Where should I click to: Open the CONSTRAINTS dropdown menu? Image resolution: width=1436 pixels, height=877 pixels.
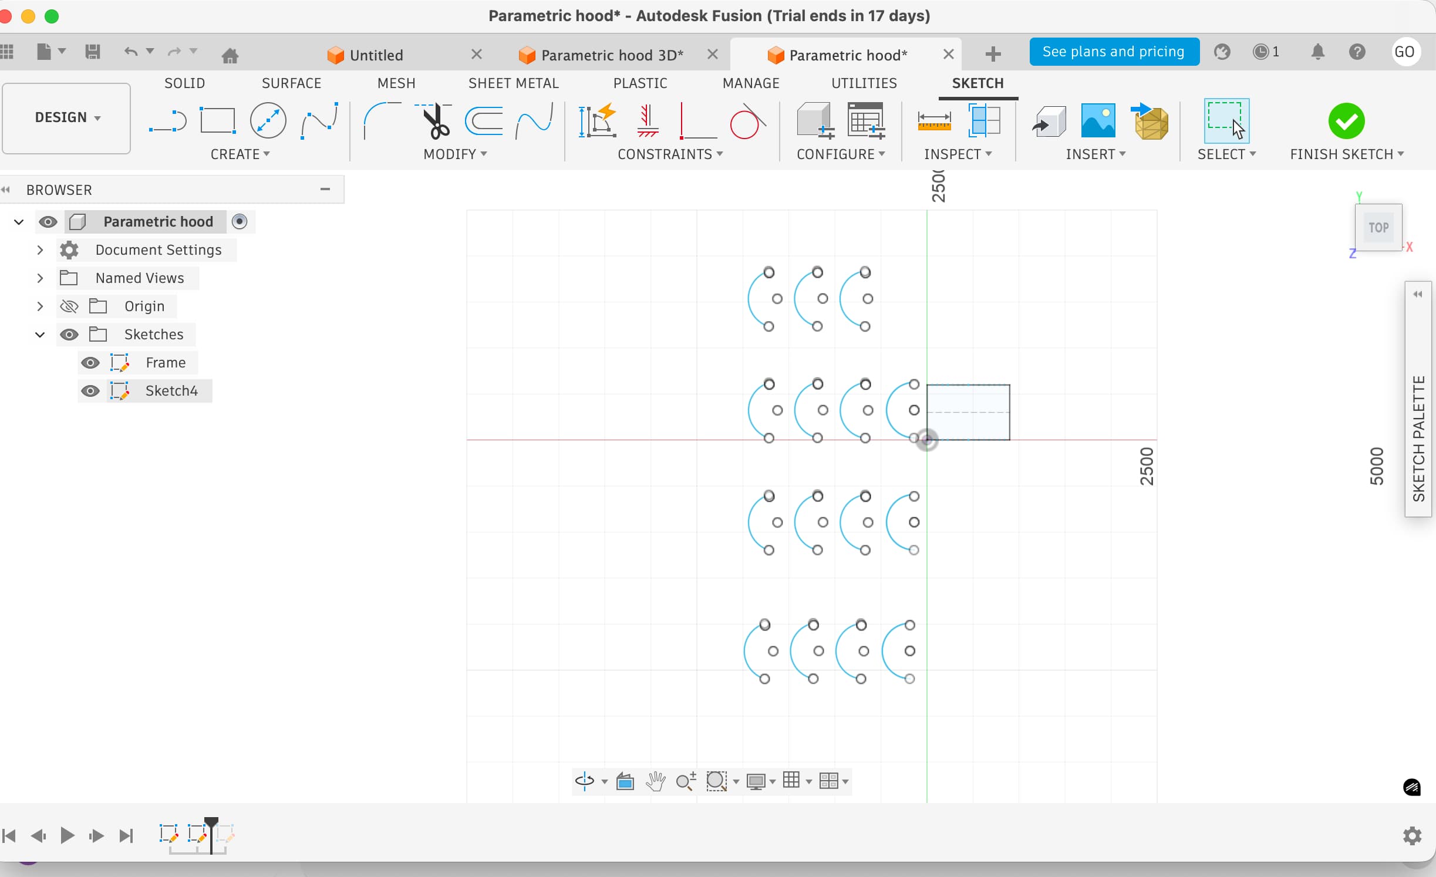point(670,154)
